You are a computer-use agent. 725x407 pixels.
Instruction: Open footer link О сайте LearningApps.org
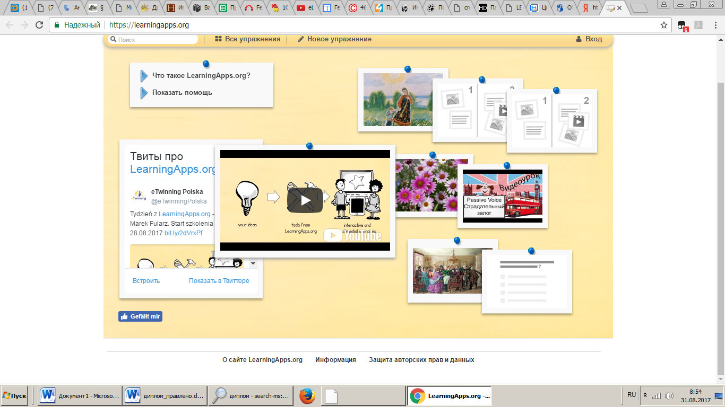pyautogui.click(x=262, y=360)
